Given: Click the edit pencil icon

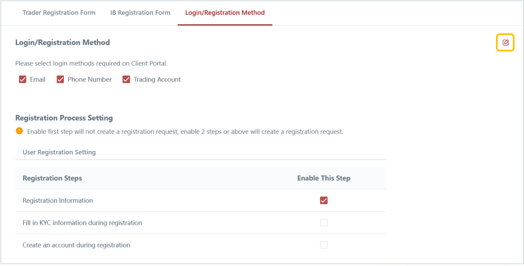Looking at the screenshot, I should click(505, 42).
